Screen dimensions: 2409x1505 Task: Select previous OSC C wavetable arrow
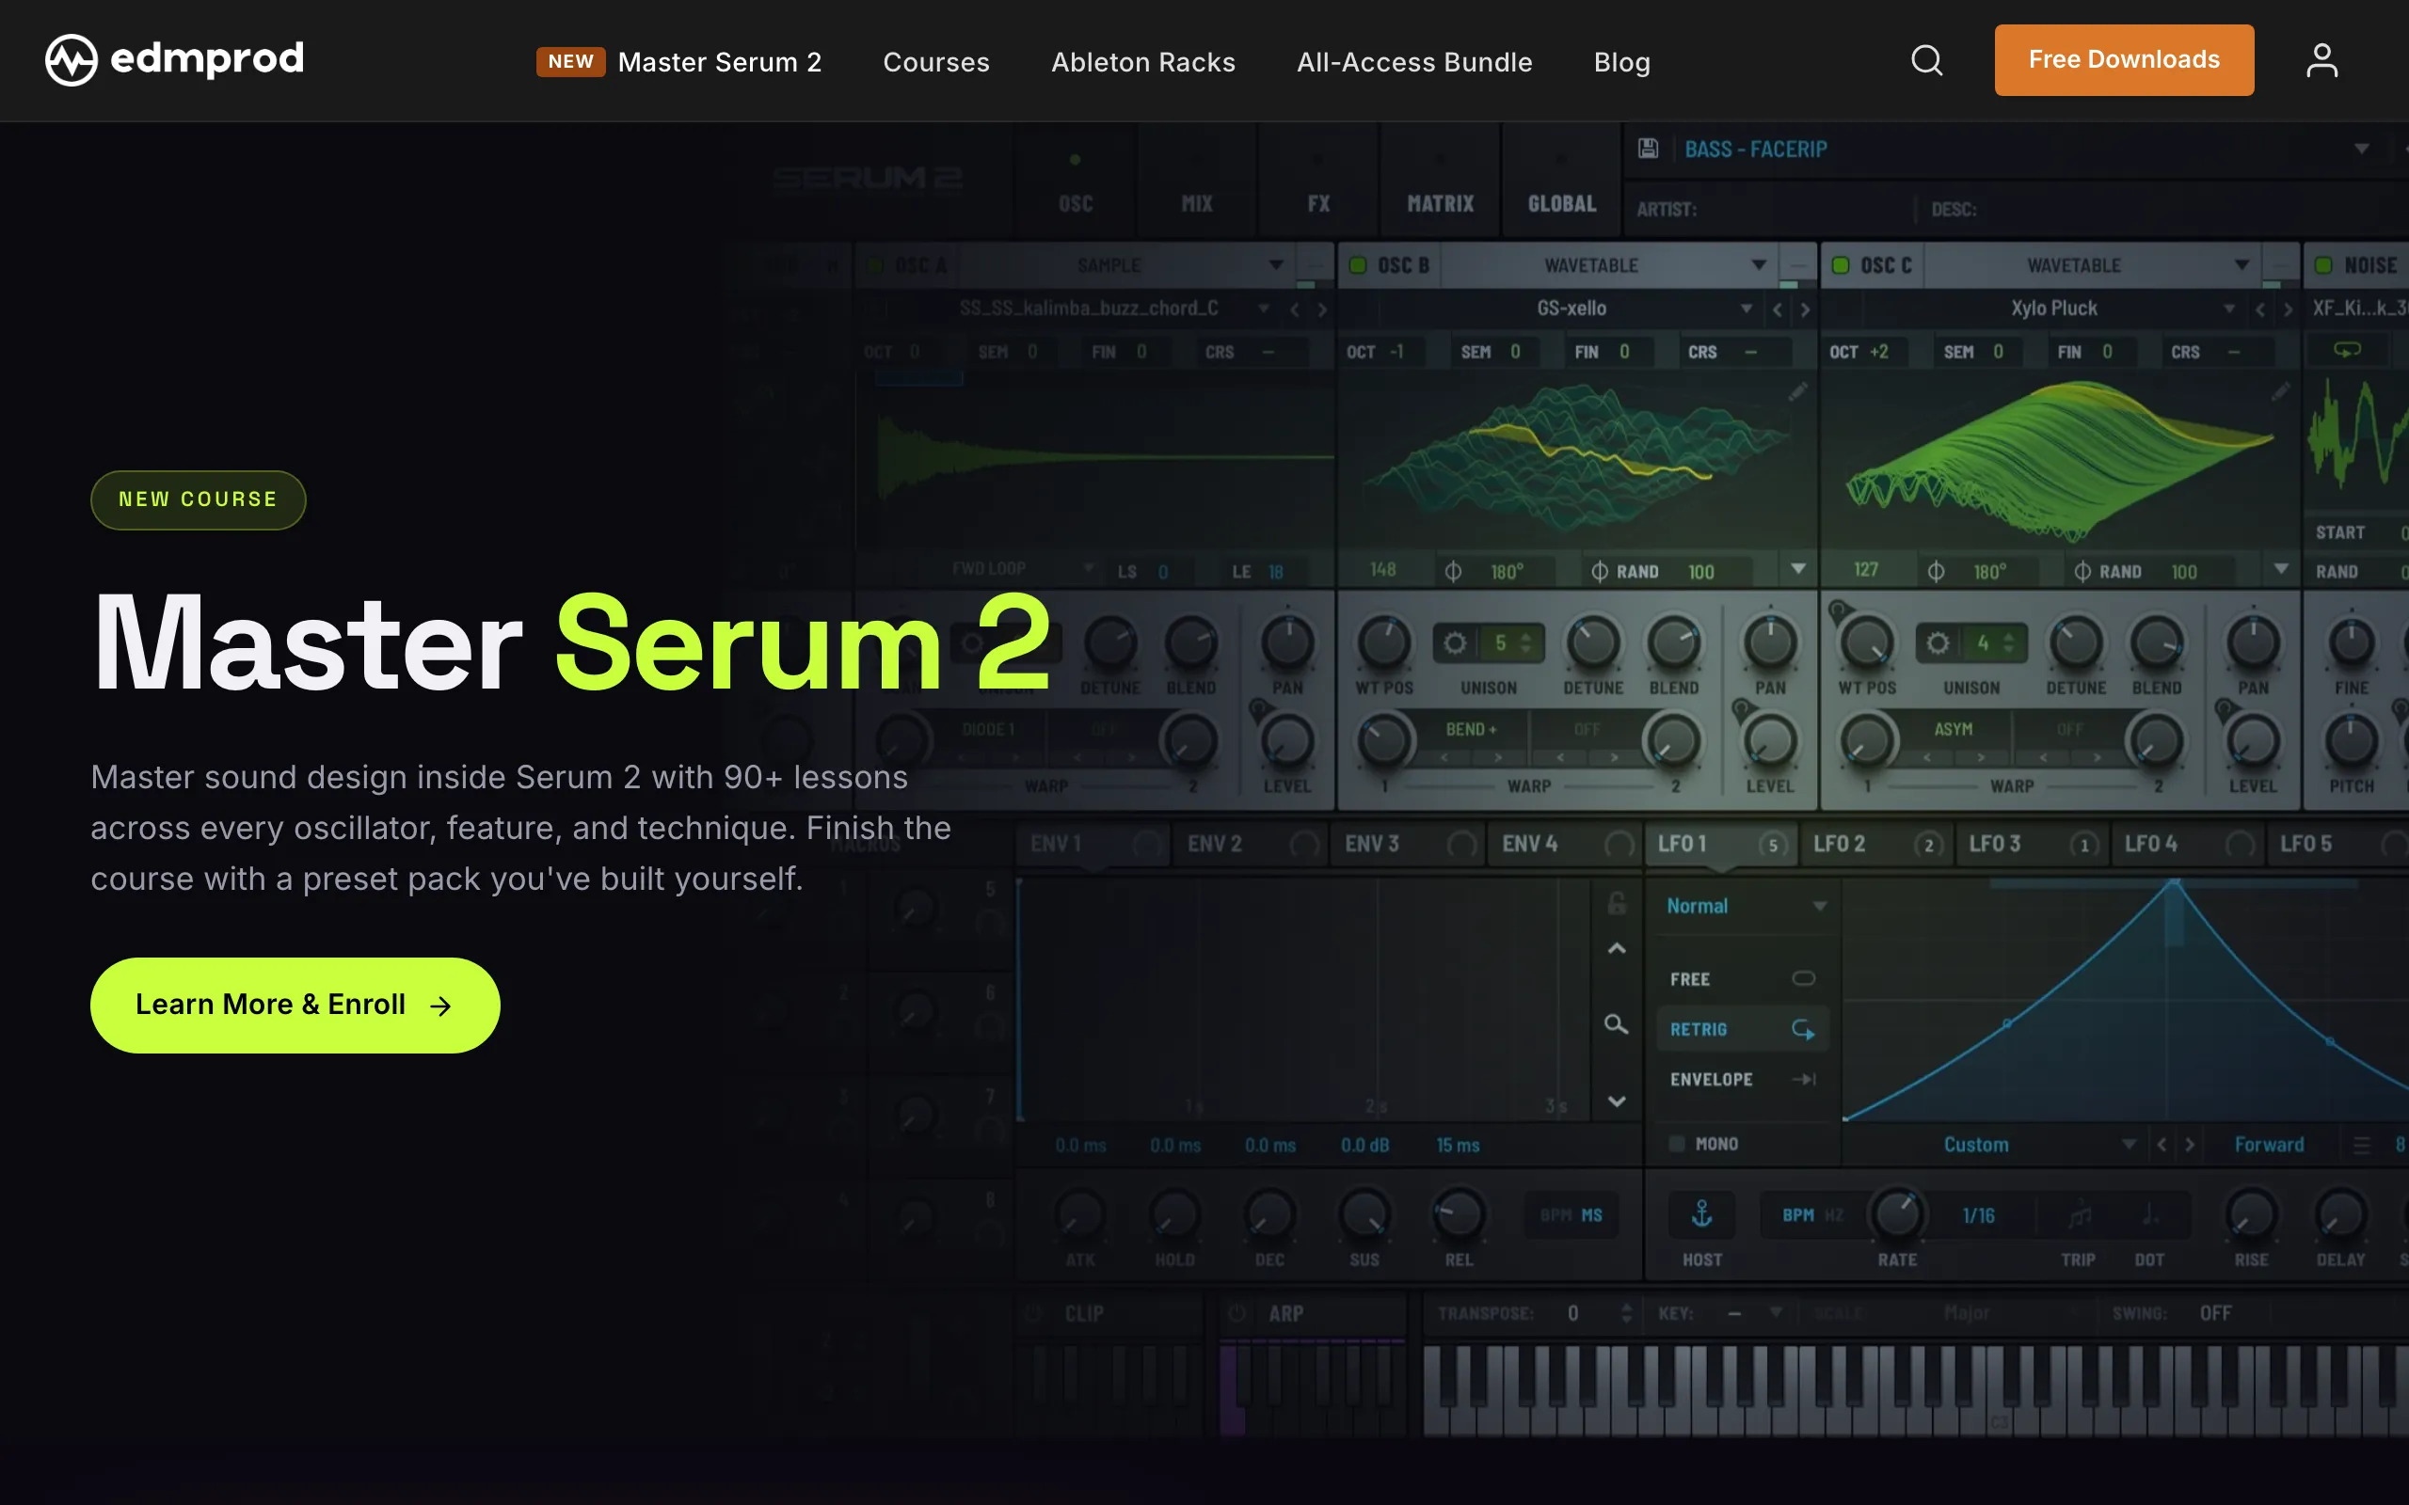[2259, 309]
